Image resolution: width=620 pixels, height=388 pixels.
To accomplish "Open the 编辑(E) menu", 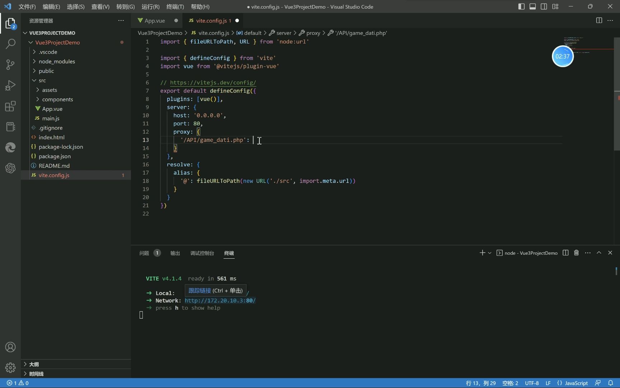I will [x=51, y=6].
